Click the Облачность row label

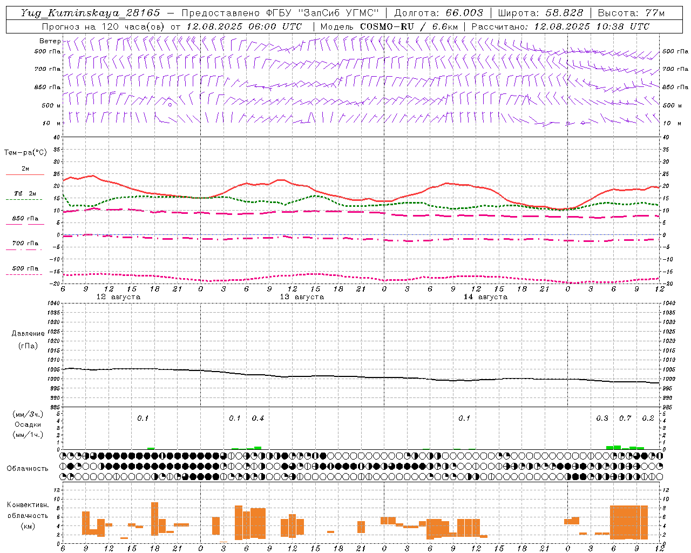click(x=28, y=468)
